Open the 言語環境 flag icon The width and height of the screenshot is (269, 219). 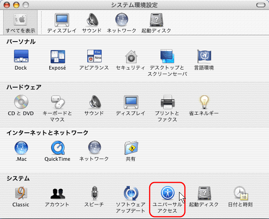[x=204, y=56]
